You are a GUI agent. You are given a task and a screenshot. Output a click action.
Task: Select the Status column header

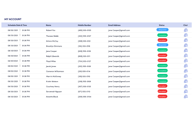point(162,25)
